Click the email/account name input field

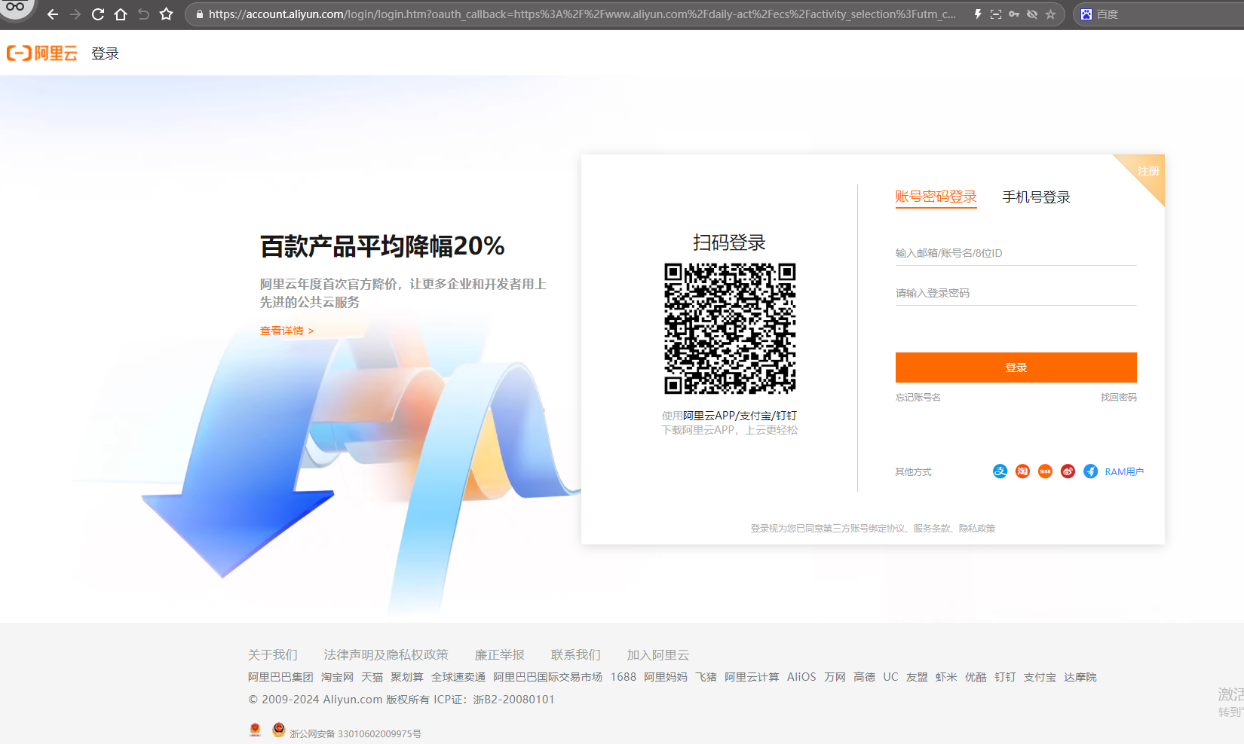[1016, 253]
